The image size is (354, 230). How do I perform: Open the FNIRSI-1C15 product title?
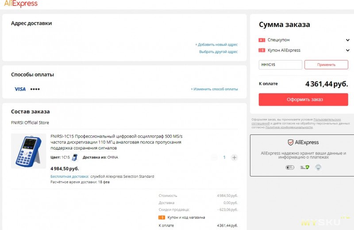coord(116,142)
